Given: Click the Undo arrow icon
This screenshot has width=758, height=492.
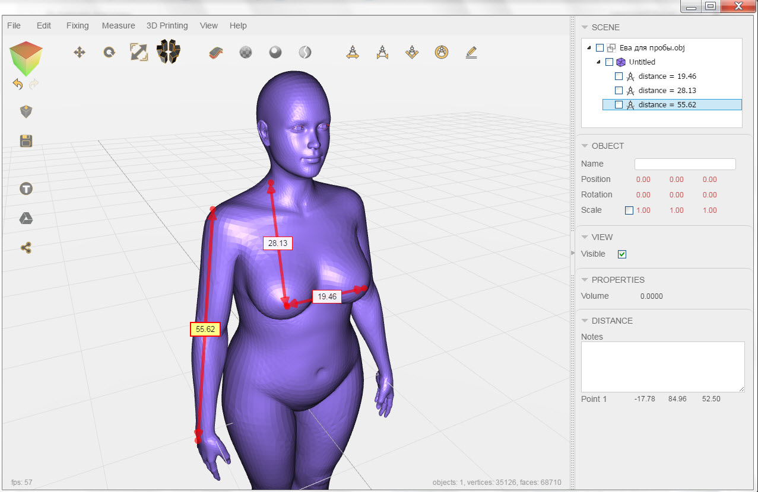Looking at the screenshot, I should (18, 84).
